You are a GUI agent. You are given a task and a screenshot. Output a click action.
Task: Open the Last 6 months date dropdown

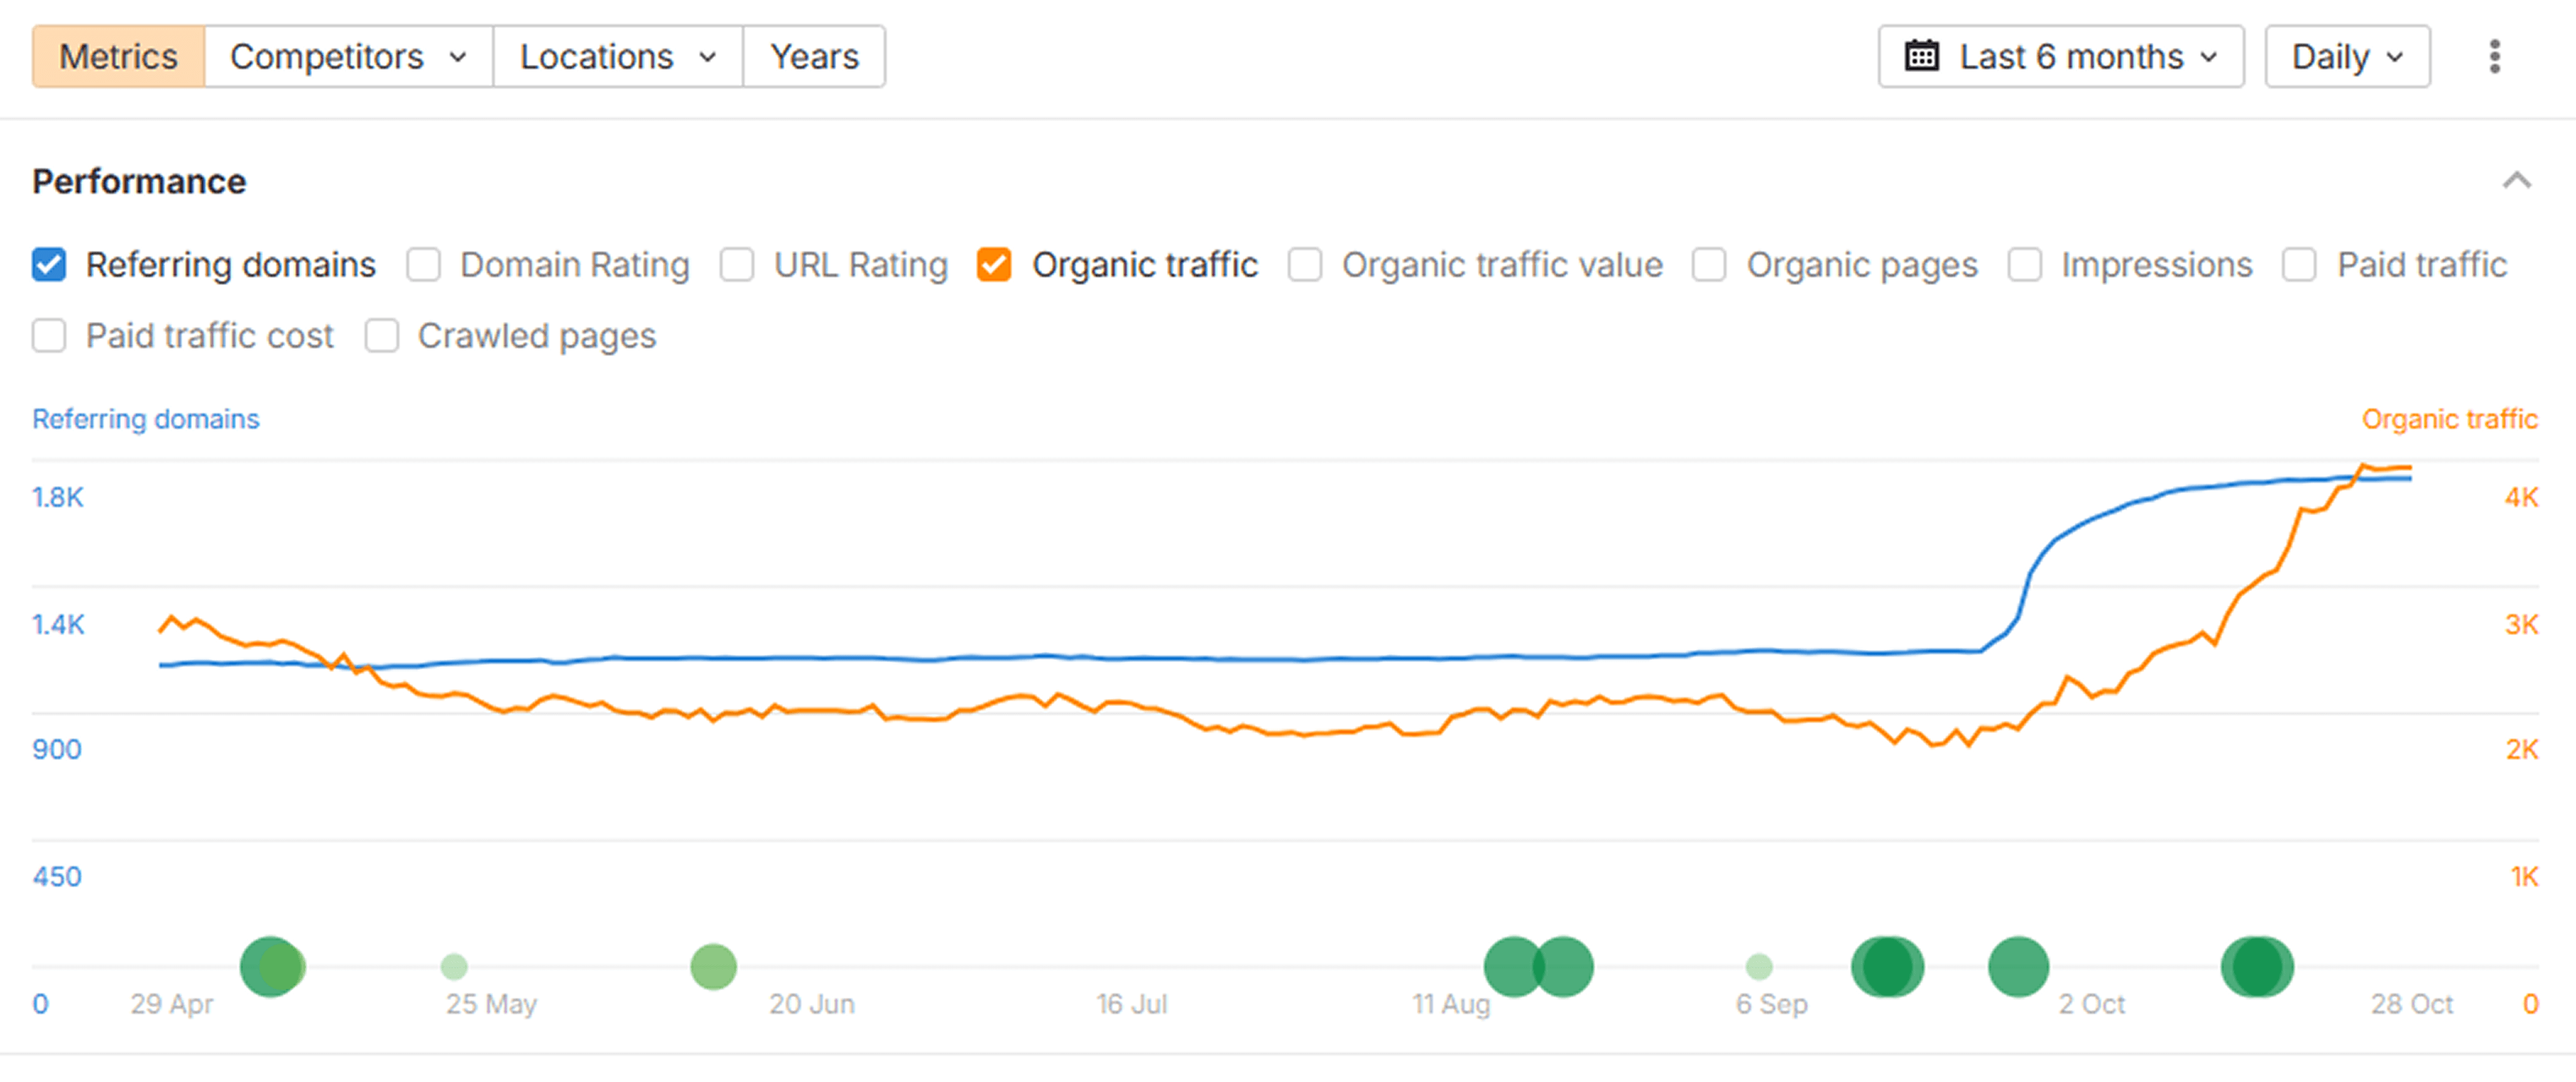tap(2061, 57)
